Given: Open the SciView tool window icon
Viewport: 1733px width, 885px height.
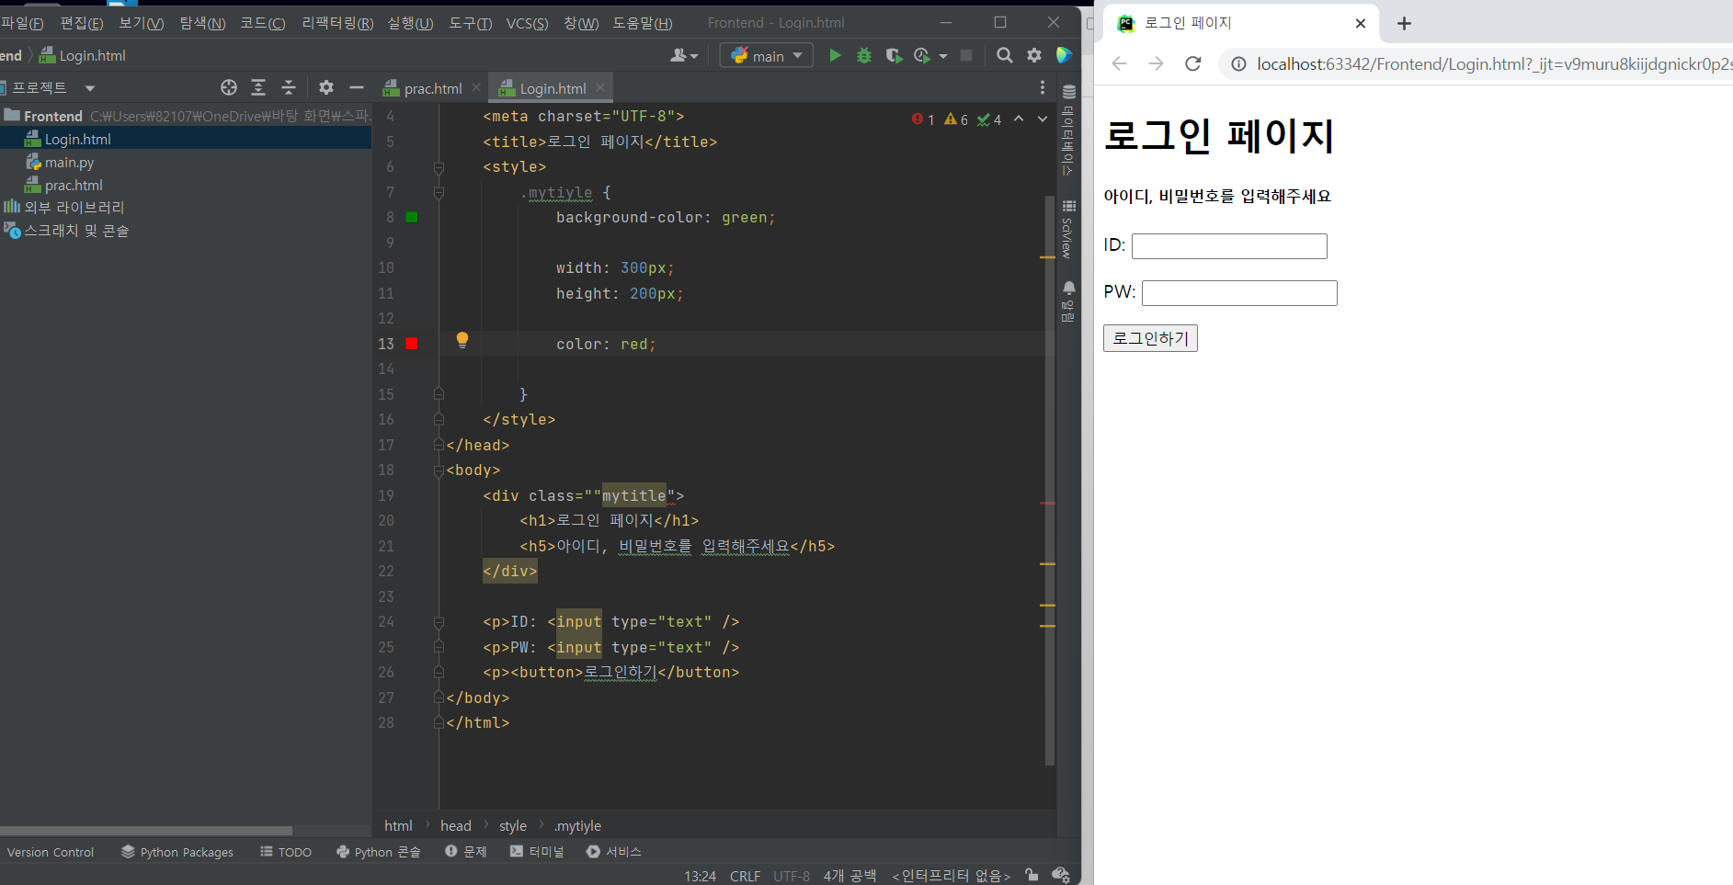Looking at the screenshot, I should pyautogui.click(x=1068, y=206).
